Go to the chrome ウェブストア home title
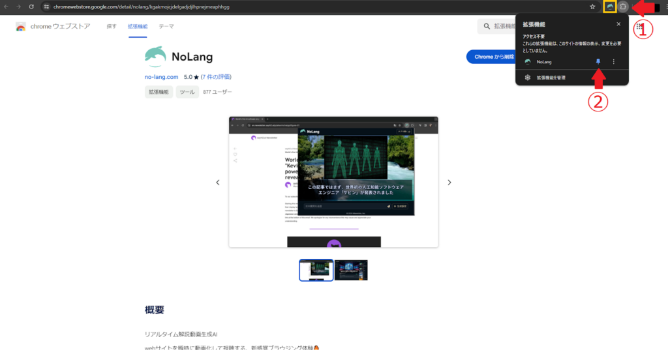Viewport: 668px width, 354px height. coord(60,27)
